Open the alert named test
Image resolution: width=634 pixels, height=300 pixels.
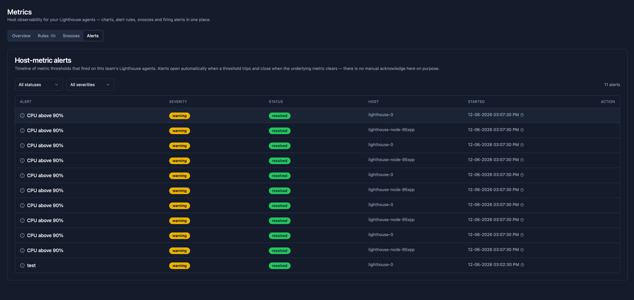pyautogui.click(x=31, y=265)
